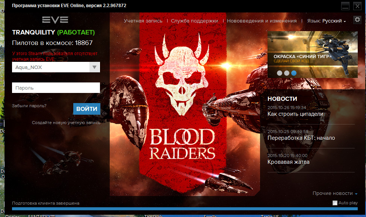Open the Служба поддержки menu link
The height and width of the screenshot is (217, 366).
194,21
